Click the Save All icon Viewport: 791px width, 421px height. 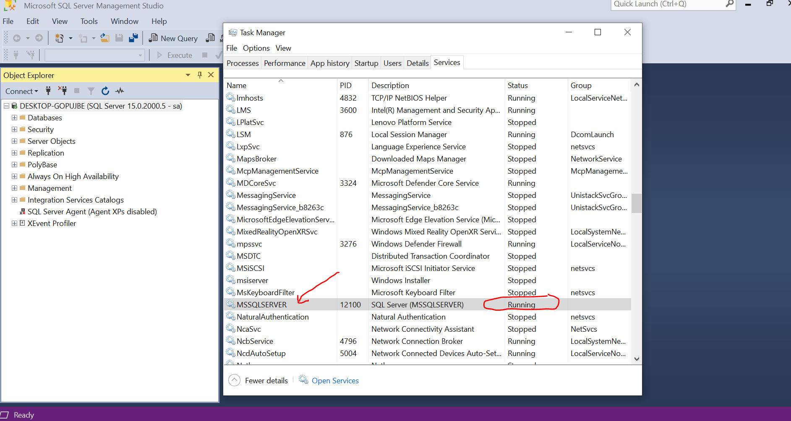tap(133, 38)
